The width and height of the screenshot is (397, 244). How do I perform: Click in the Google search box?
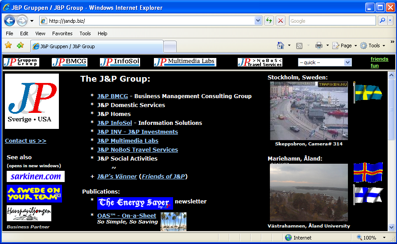332,21
